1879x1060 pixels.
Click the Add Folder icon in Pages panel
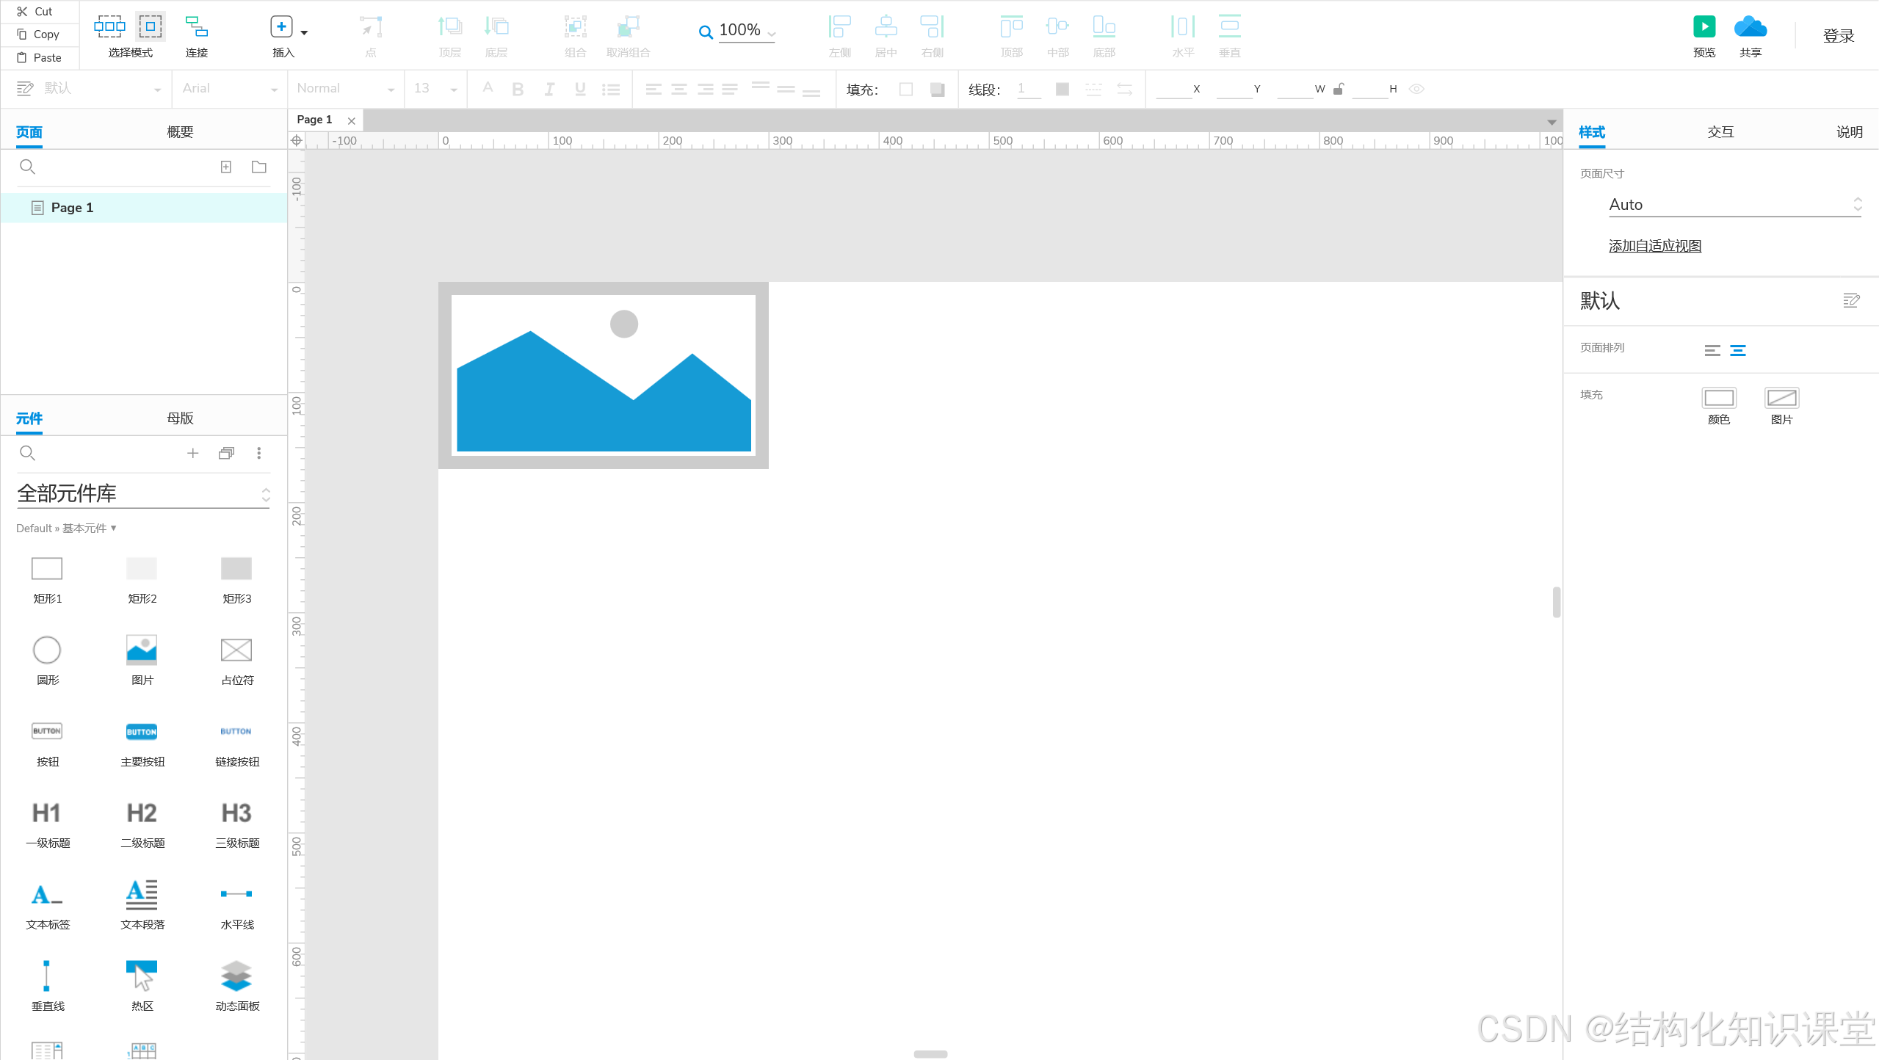[259, 167]
